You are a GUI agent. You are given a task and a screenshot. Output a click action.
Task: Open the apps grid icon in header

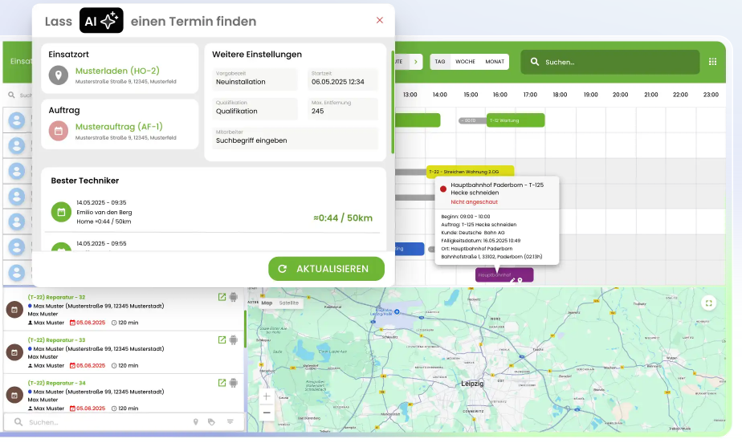(x=712, y=62)
